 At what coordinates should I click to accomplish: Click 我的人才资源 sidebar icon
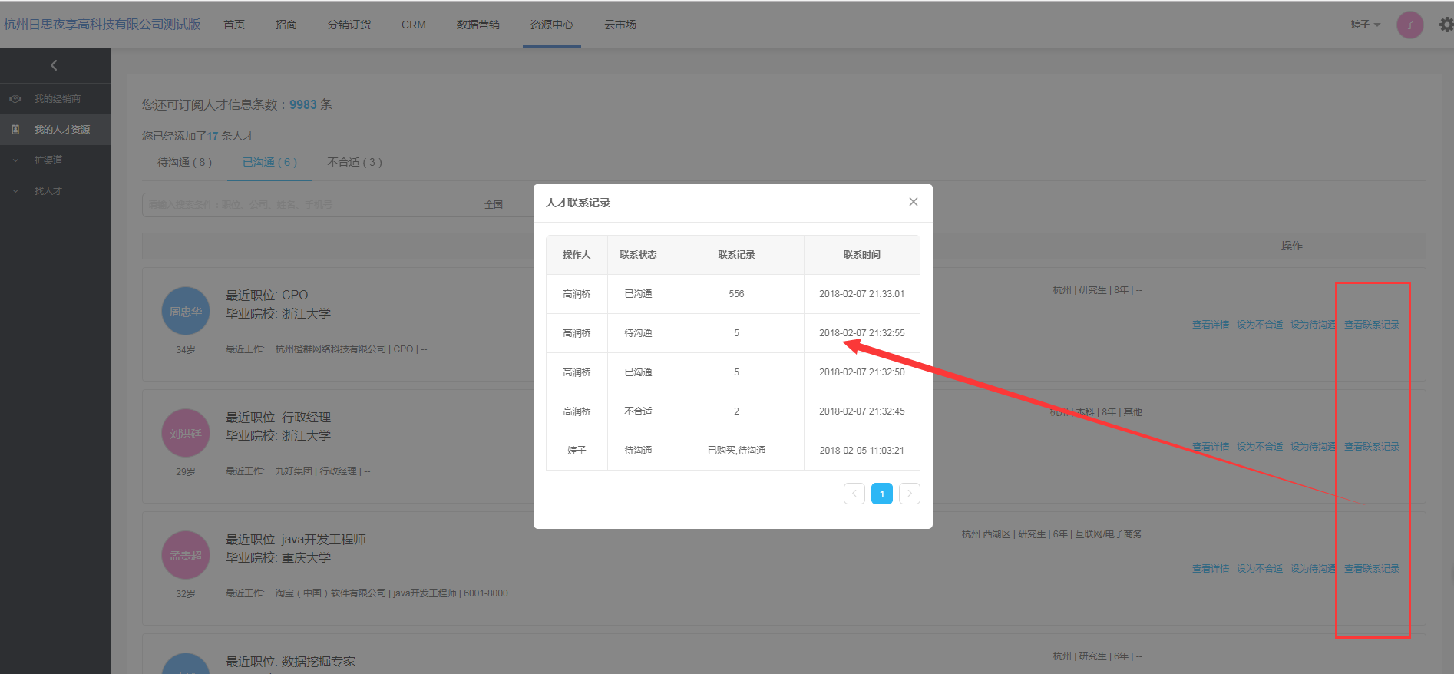15,130
